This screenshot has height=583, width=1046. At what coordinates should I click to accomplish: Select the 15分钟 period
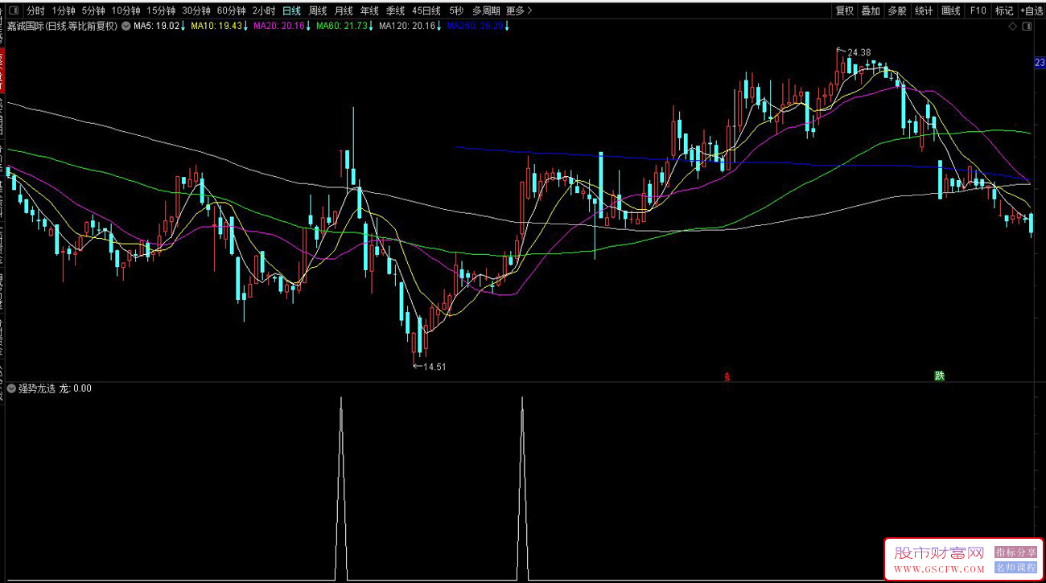(161, 11)
